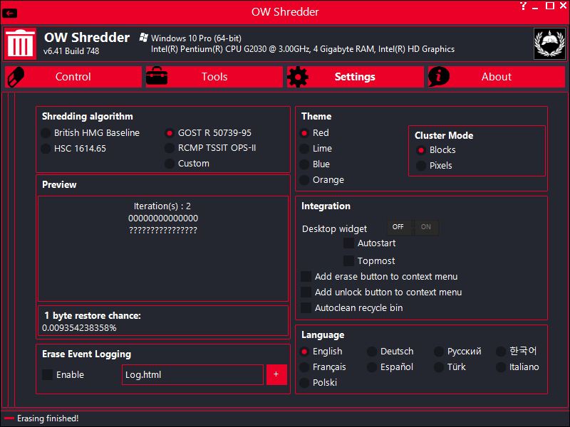Click the eraser icon on the Control tab
Viewport: 570px width, 427px height.
(16, 77)
